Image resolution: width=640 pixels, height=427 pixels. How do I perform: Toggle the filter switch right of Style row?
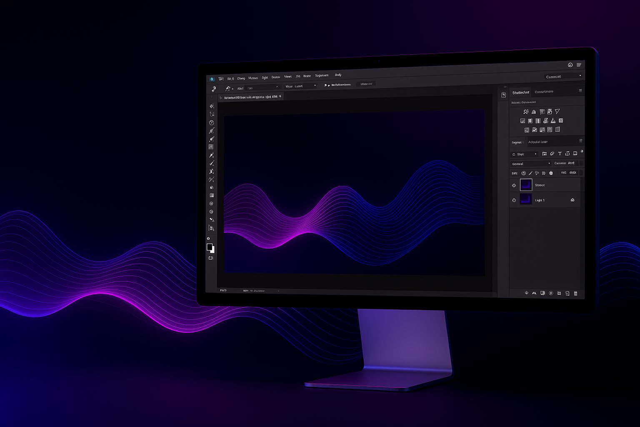tap(582, 152)
